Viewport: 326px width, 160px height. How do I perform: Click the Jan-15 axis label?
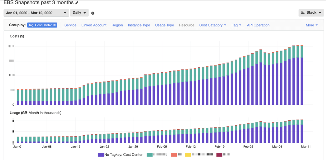(76, 147)
